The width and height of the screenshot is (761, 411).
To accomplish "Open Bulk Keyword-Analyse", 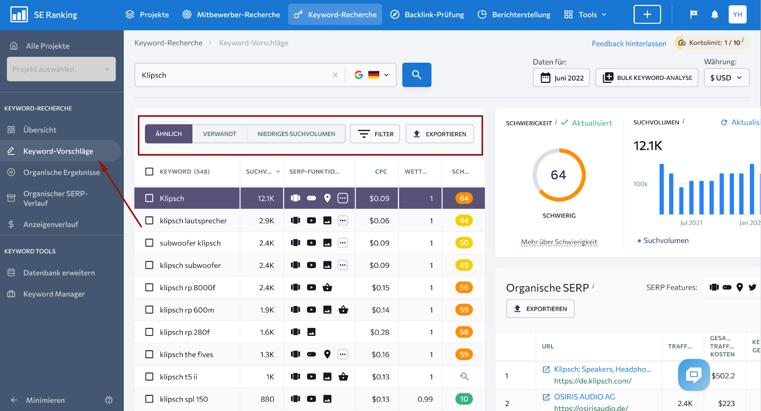I will (x=647, y=78).
